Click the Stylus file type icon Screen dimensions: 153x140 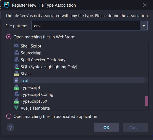coord(16,73)
